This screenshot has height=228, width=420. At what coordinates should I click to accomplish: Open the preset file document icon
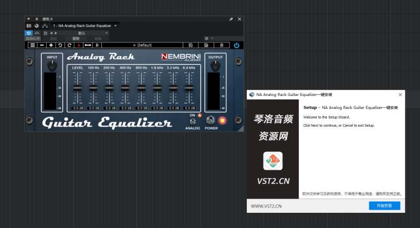pos(46,33)
